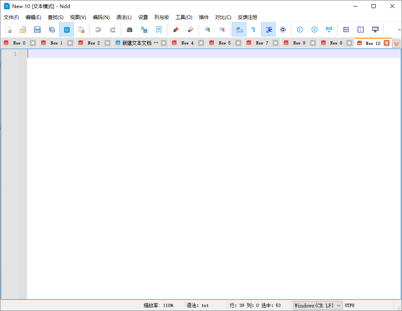Zoom in with the magnifier plus icon
This screenshot has height=311, width=402.
(207, 30)
